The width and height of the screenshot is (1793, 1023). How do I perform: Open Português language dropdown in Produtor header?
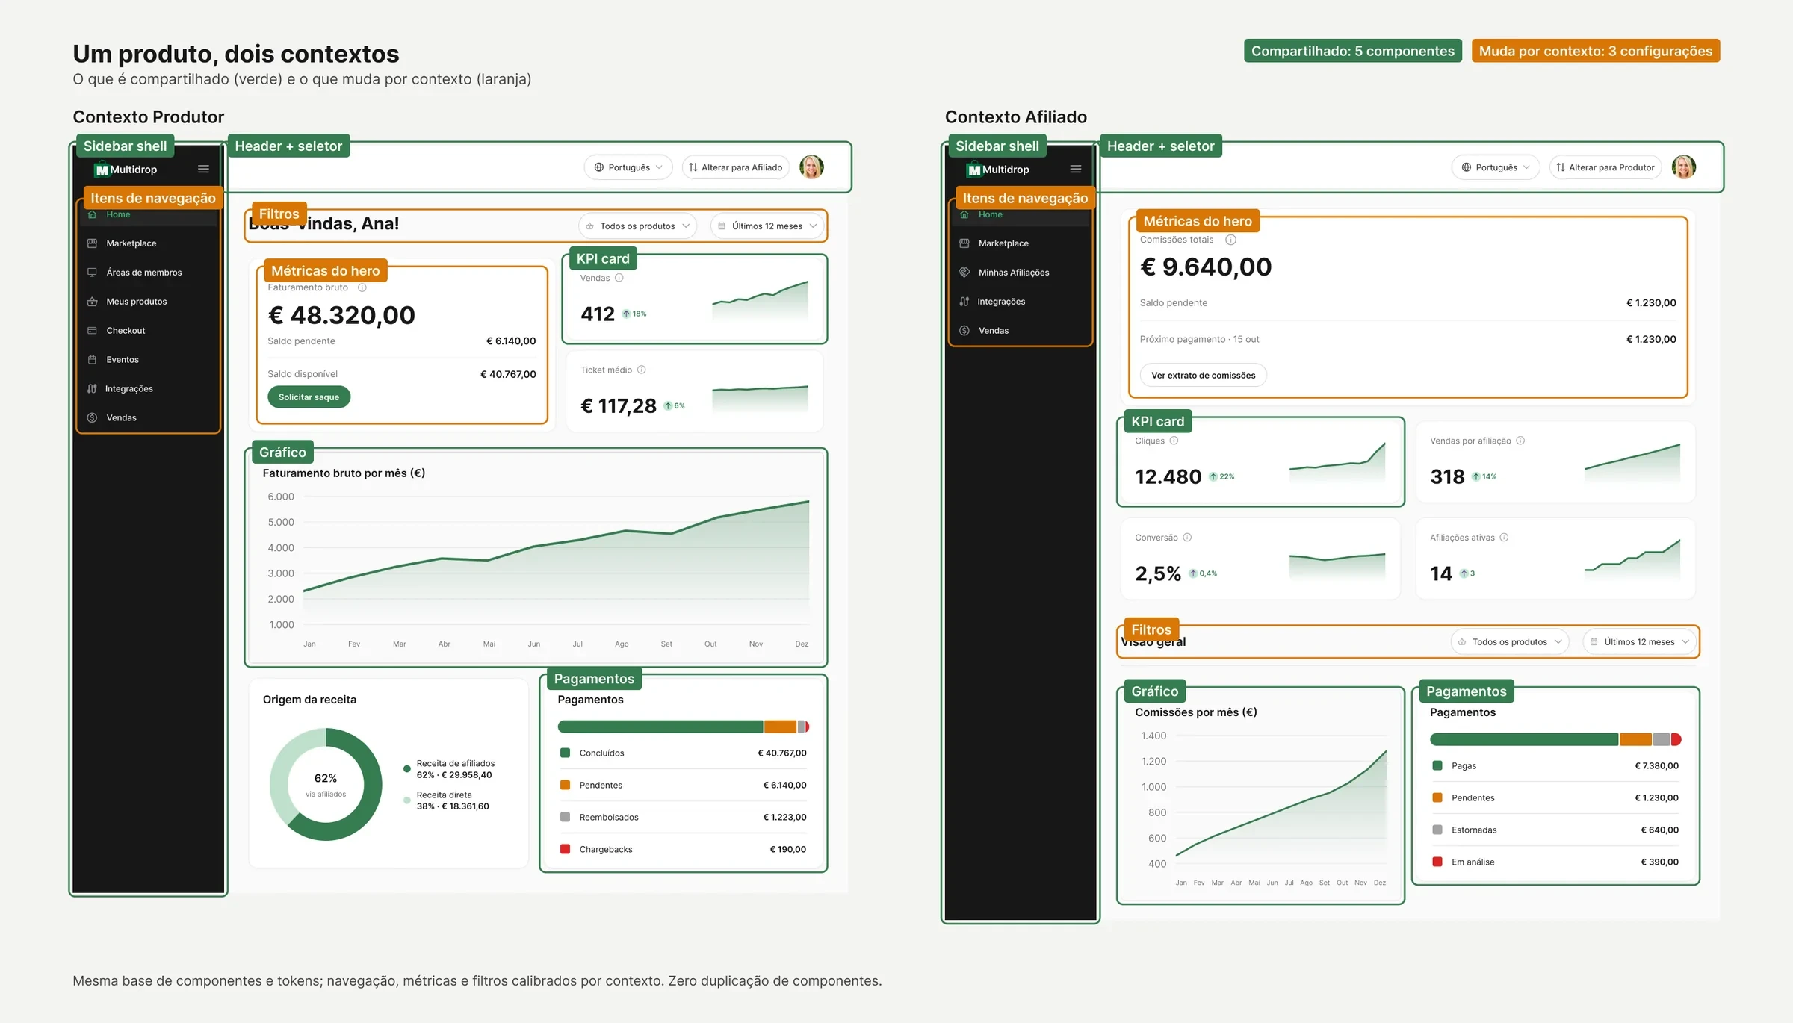[x=628, y=167]
